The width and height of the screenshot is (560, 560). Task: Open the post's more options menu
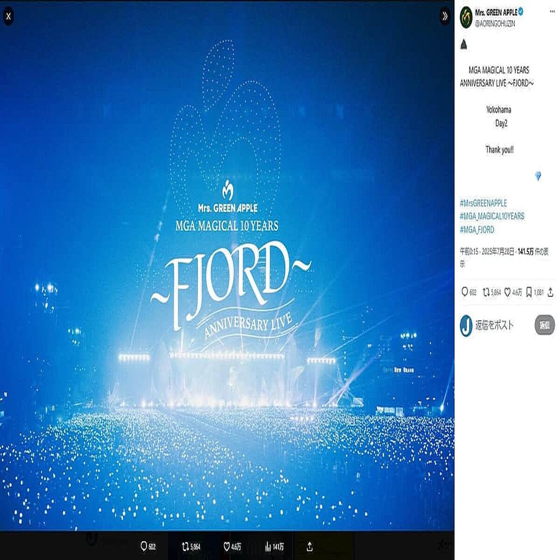pyautogui.click(x=552, y=12)
